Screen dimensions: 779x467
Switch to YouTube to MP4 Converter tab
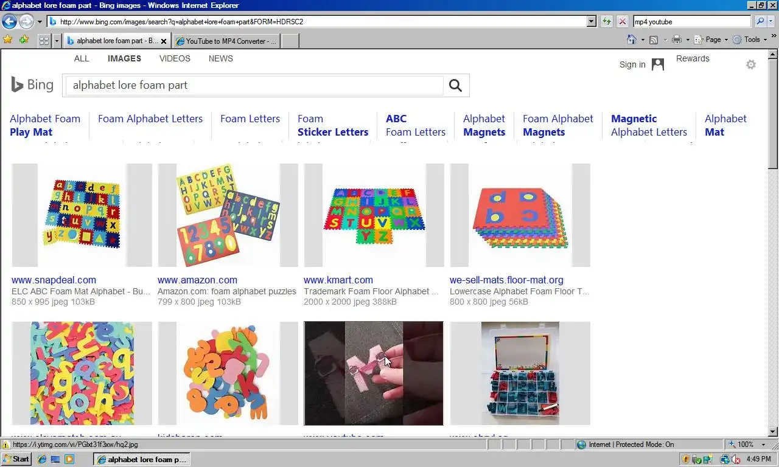click(226, 41)
